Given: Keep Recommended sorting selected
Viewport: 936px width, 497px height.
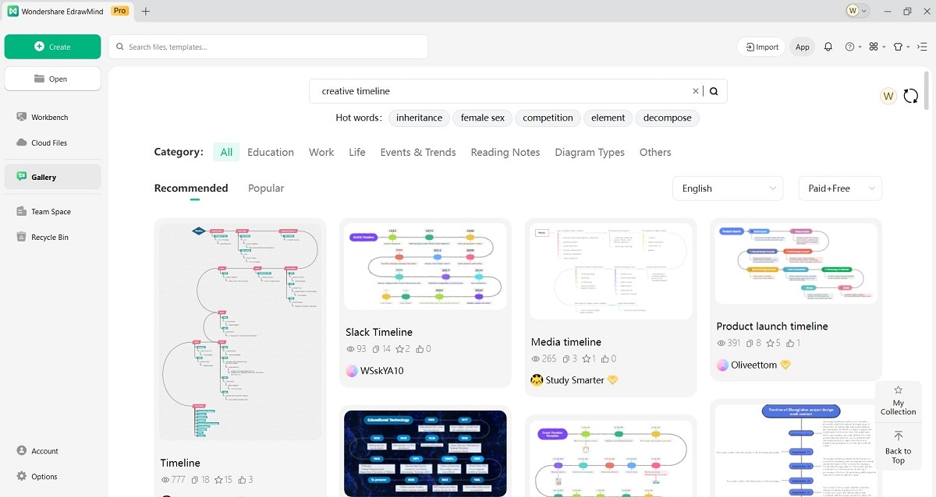Looking at the screenshot, I should coord(191,188).
